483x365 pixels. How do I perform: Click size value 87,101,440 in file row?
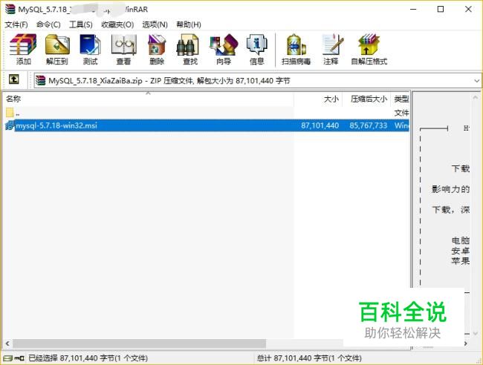320,125
